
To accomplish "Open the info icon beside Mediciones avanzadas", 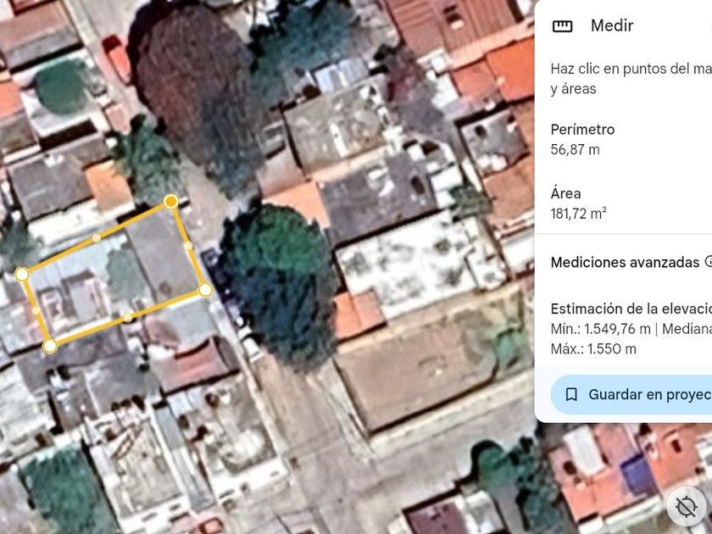I will tap(708, 261).
